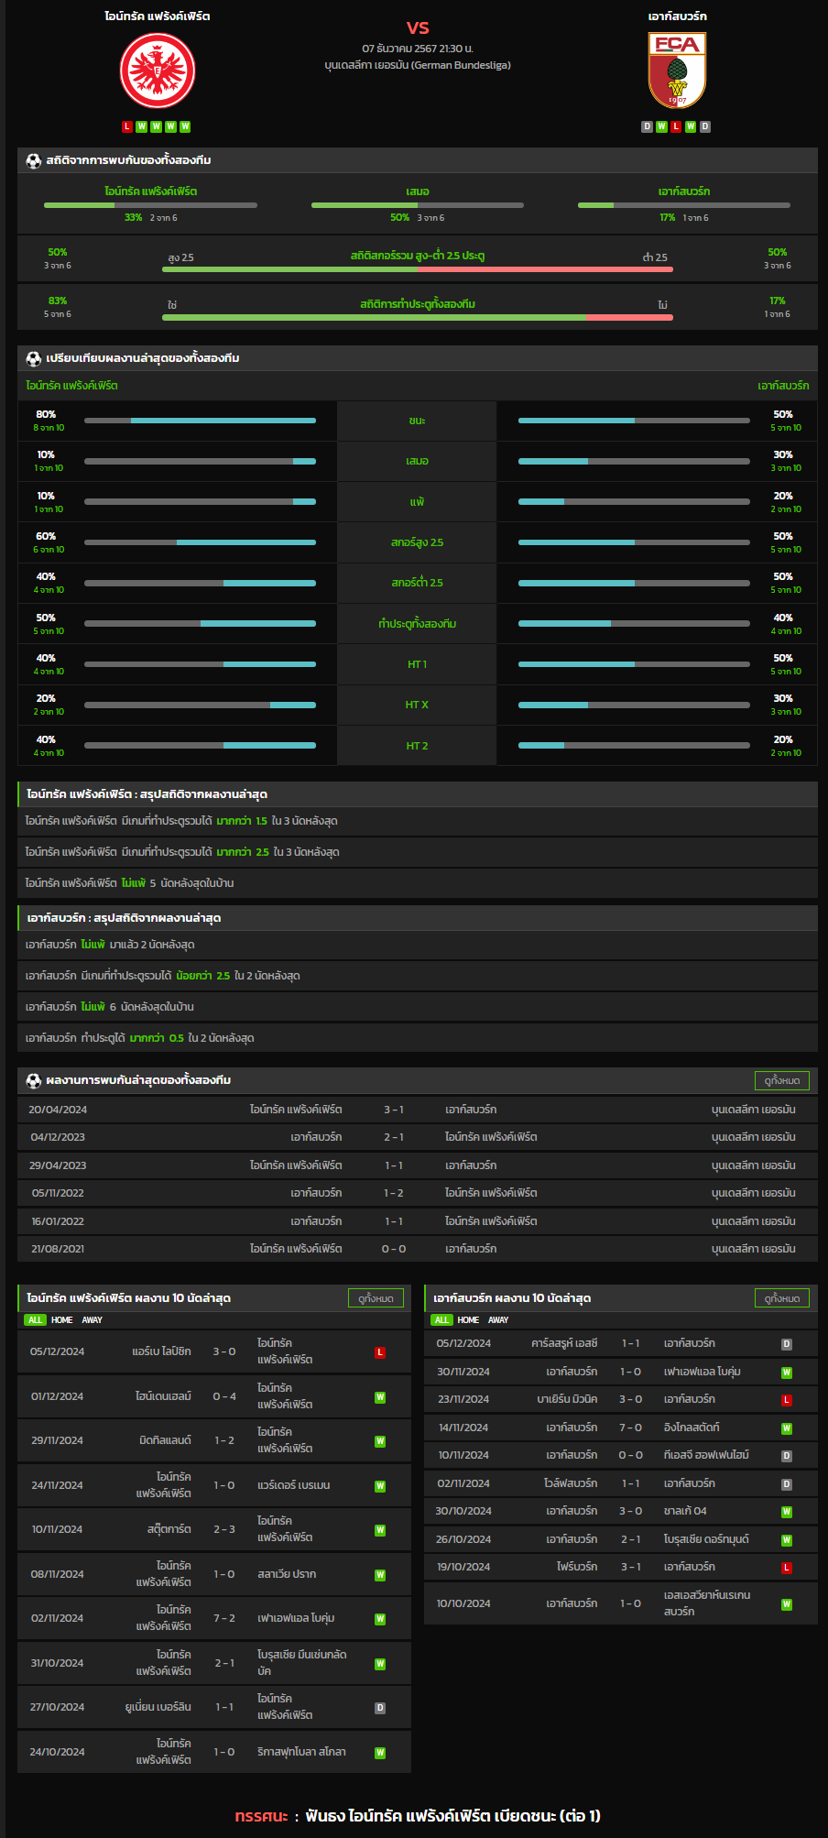Click the team name แอร์เบ ไลป์ซิก in Frankfurt's list

click(161, 1351)
